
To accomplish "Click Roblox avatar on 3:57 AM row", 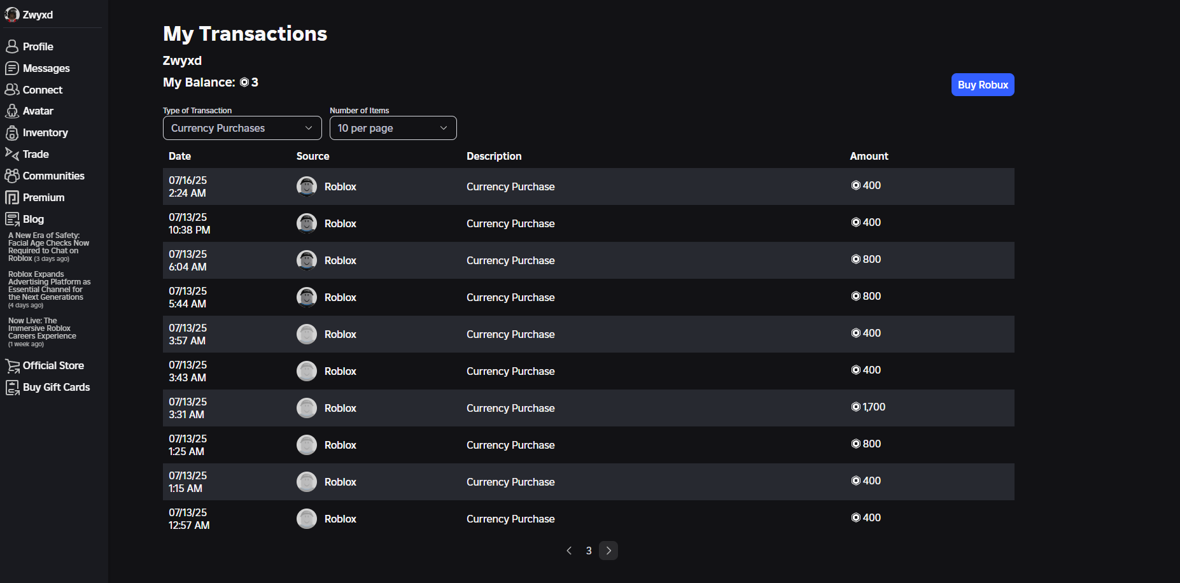I will pyautogui.click(x=307, y=334).
